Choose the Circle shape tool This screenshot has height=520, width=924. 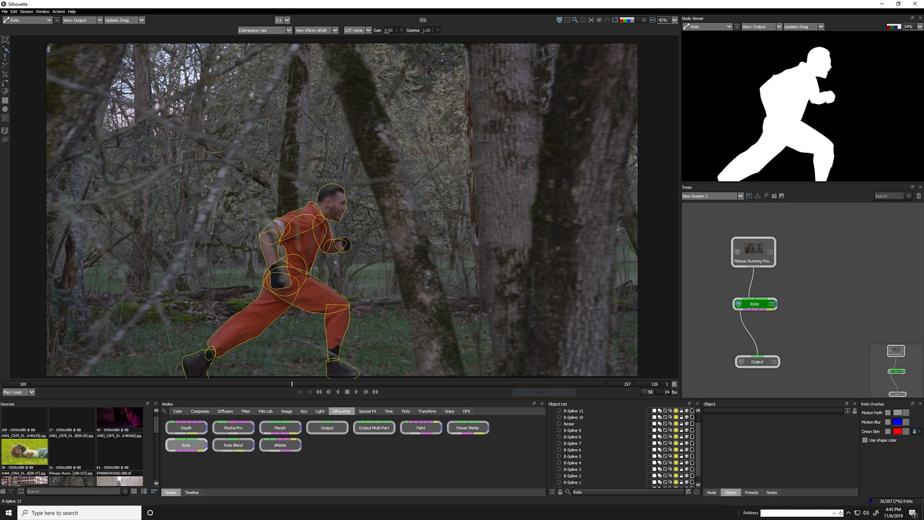pyautogui.click(x=5, y=109)
